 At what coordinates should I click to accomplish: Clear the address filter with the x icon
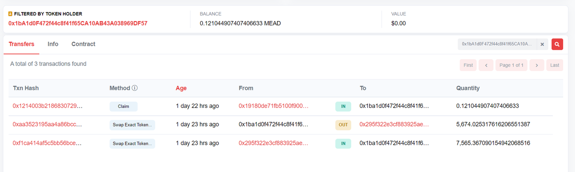542,44
